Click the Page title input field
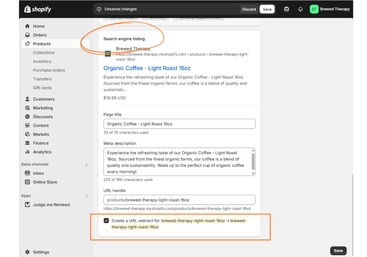The image size is (367, 257). 179,124
